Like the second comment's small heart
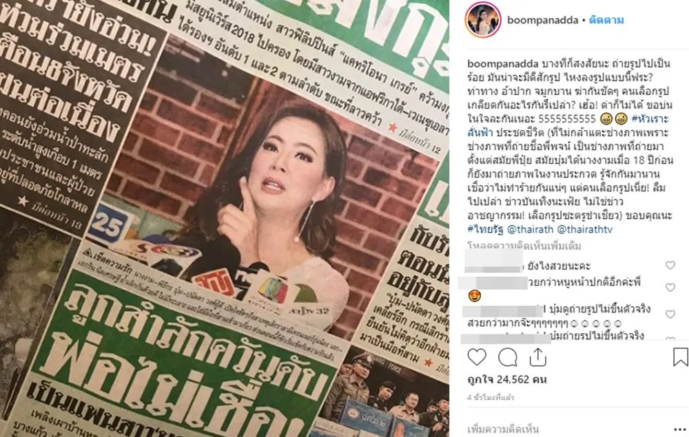 point(670,288)
